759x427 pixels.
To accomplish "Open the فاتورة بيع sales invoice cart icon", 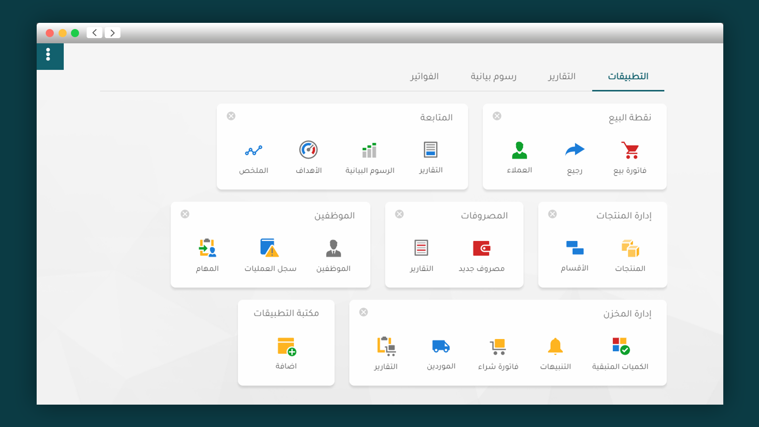I will 630,150.
